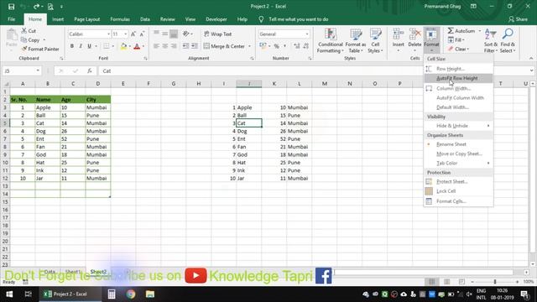537x302 pixels.
Task: Click the Copy icon
Action: click(24, 40)
